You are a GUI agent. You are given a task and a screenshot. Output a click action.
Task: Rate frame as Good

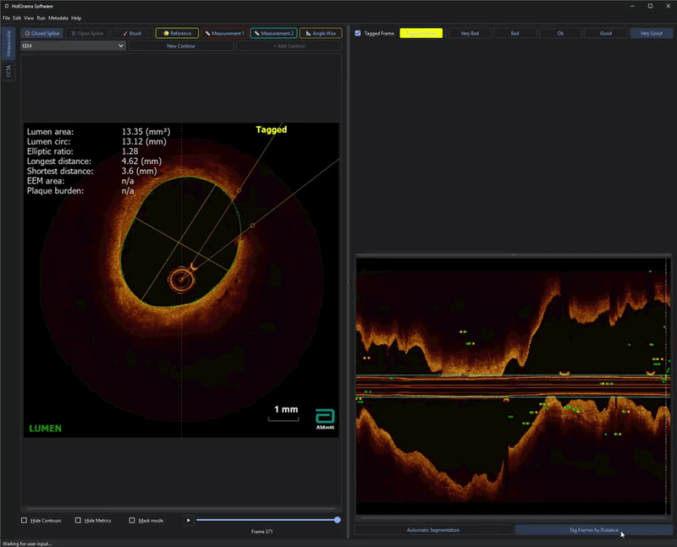606,33
